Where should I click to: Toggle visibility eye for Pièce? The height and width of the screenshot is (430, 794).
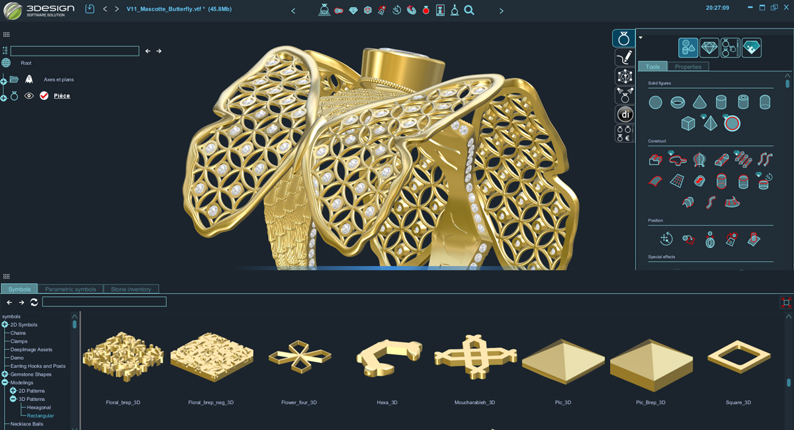click(29, 96)
